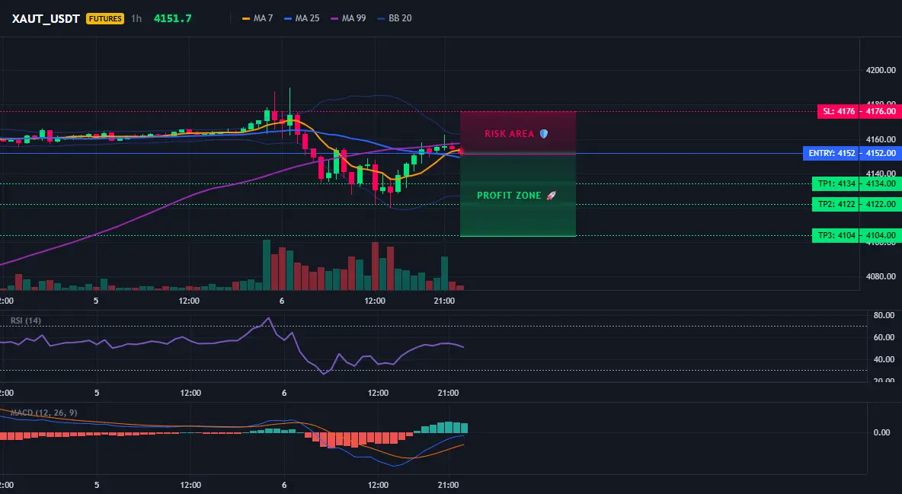902x494 pixels.
Task: Click the 21:00 label on the MACD time axis
Action: pos(448,486)
